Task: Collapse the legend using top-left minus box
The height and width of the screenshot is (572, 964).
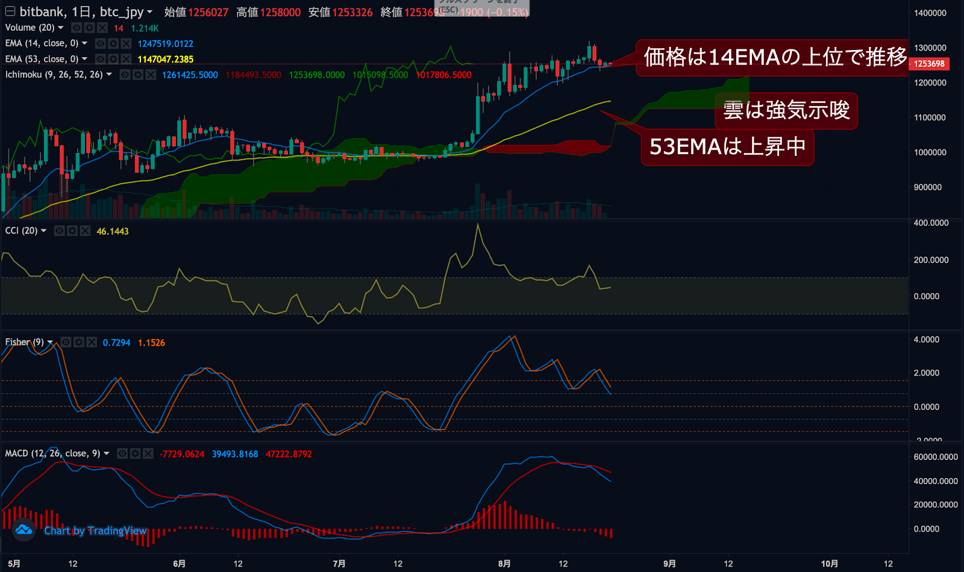Action: tap(10, 11)
